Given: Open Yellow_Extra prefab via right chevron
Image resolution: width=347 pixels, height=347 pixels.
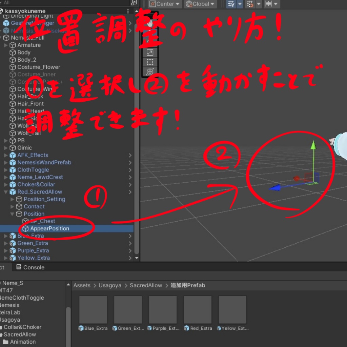Looking at the screenshot, I should 130,258.
